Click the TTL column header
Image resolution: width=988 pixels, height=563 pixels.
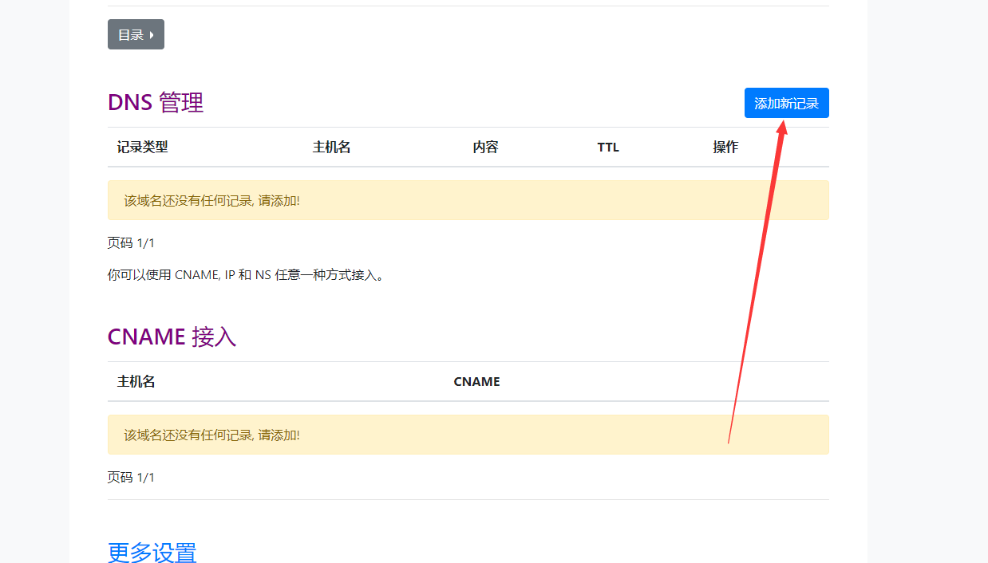608,147
